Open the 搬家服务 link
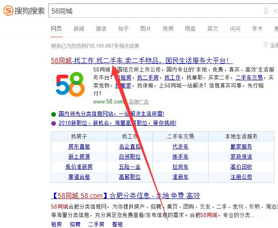 tap(241, 146)
